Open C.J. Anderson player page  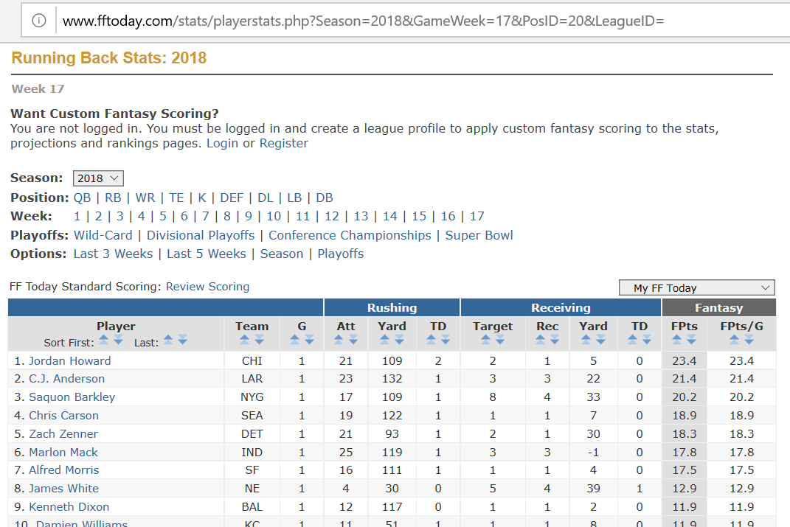point(66,379)
